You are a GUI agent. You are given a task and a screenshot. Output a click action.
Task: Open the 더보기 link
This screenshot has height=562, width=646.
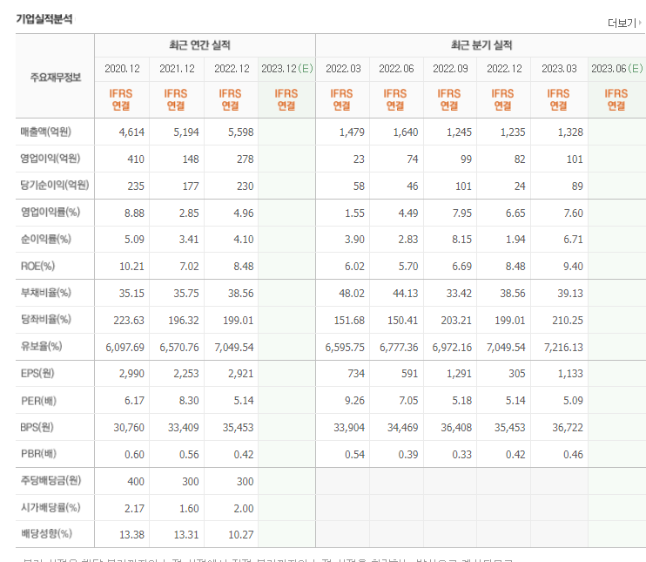(x=624, y=24)
